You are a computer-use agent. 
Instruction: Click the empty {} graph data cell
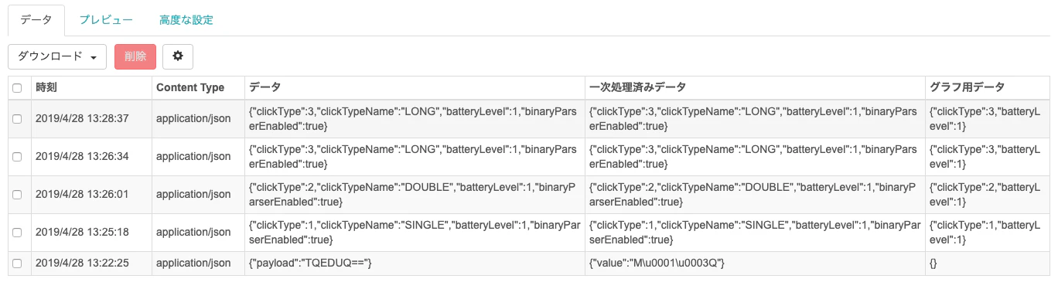[988, 263]
